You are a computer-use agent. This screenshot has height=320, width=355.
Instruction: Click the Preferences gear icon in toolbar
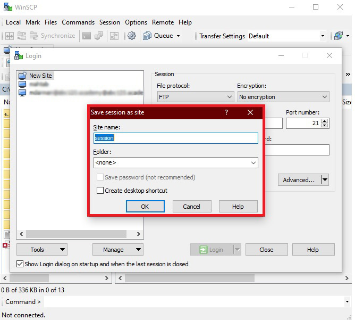click(x=132, y=36)
